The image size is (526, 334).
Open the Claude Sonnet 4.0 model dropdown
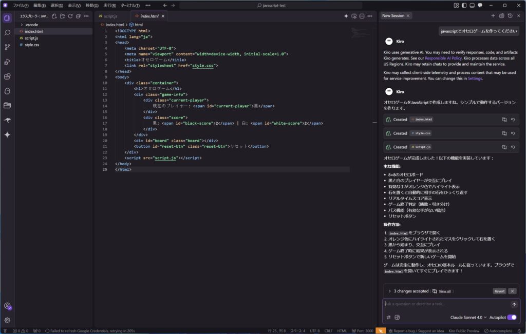(468, 317)
